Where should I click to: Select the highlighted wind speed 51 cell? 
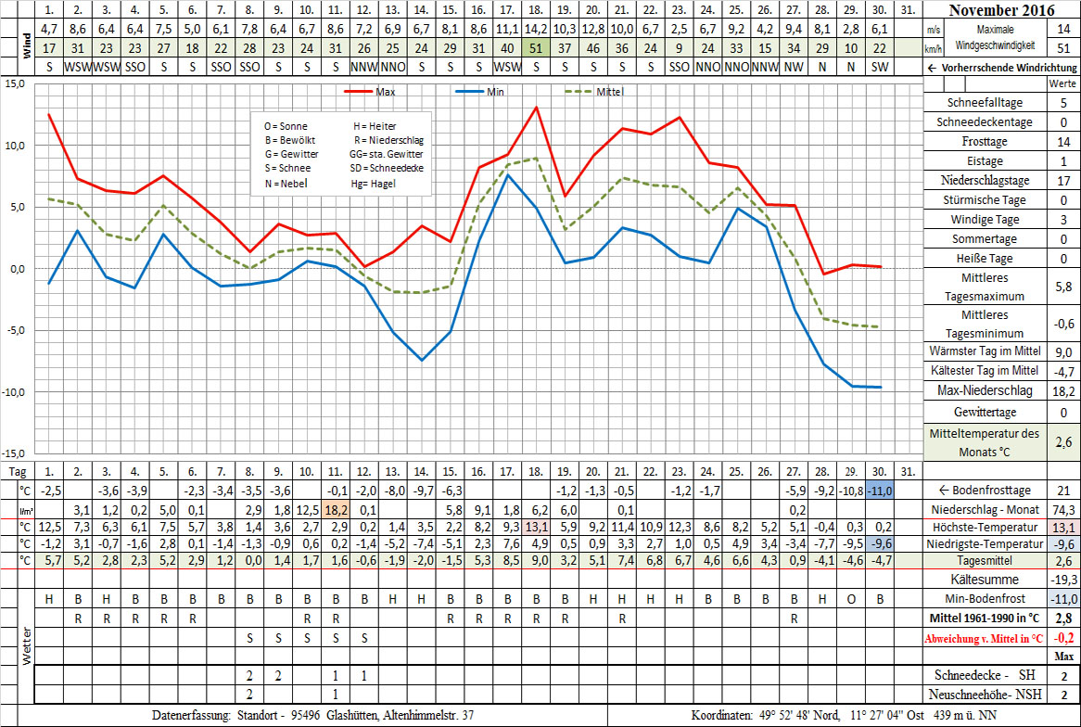tap(536, 47)
